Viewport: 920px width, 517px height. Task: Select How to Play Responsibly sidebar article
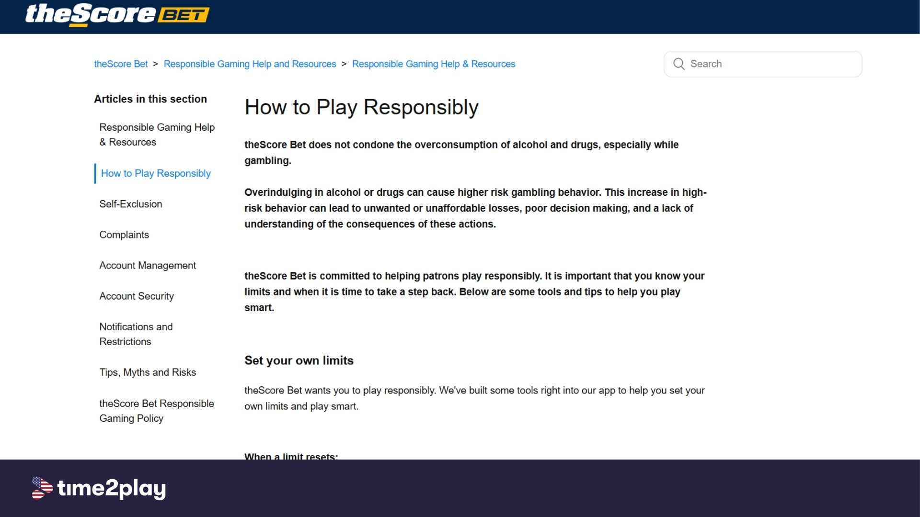tap(156, 173)
